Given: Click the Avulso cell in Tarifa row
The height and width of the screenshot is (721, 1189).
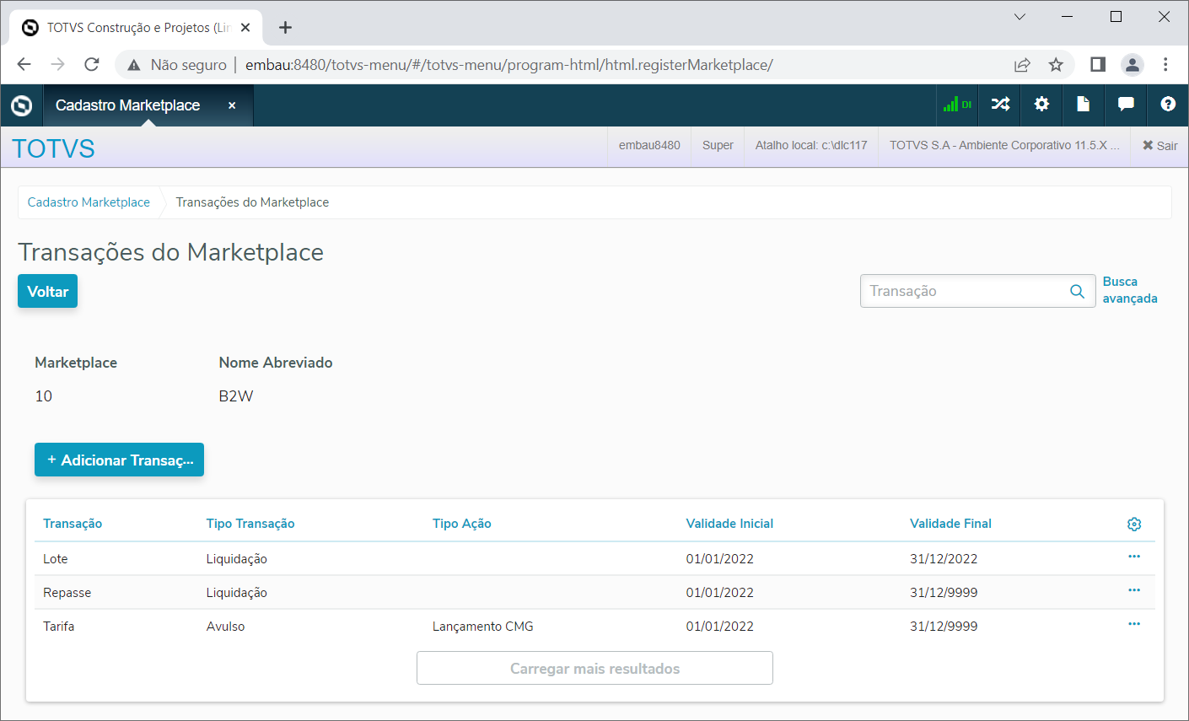Looking at the screenshot, I should tap(225, 627).
